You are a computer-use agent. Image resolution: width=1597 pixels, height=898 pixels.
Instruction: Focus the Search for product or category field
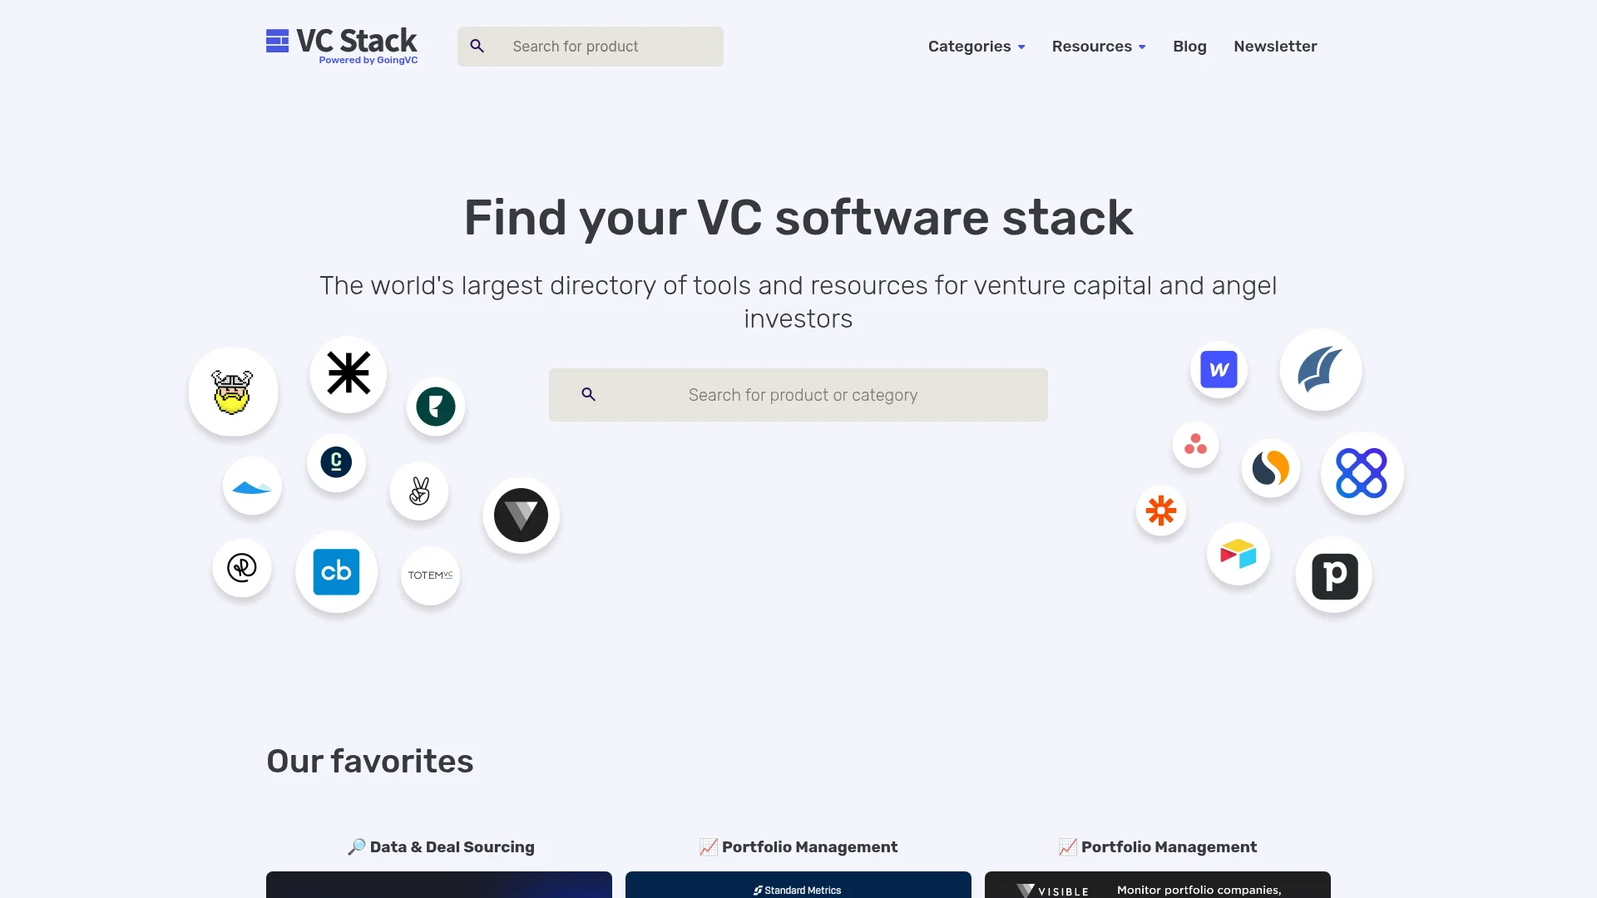(798, 395)
